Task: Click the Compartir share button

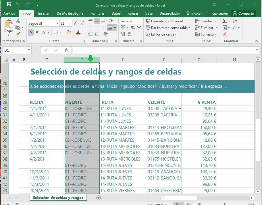Action: click(243, 13)
